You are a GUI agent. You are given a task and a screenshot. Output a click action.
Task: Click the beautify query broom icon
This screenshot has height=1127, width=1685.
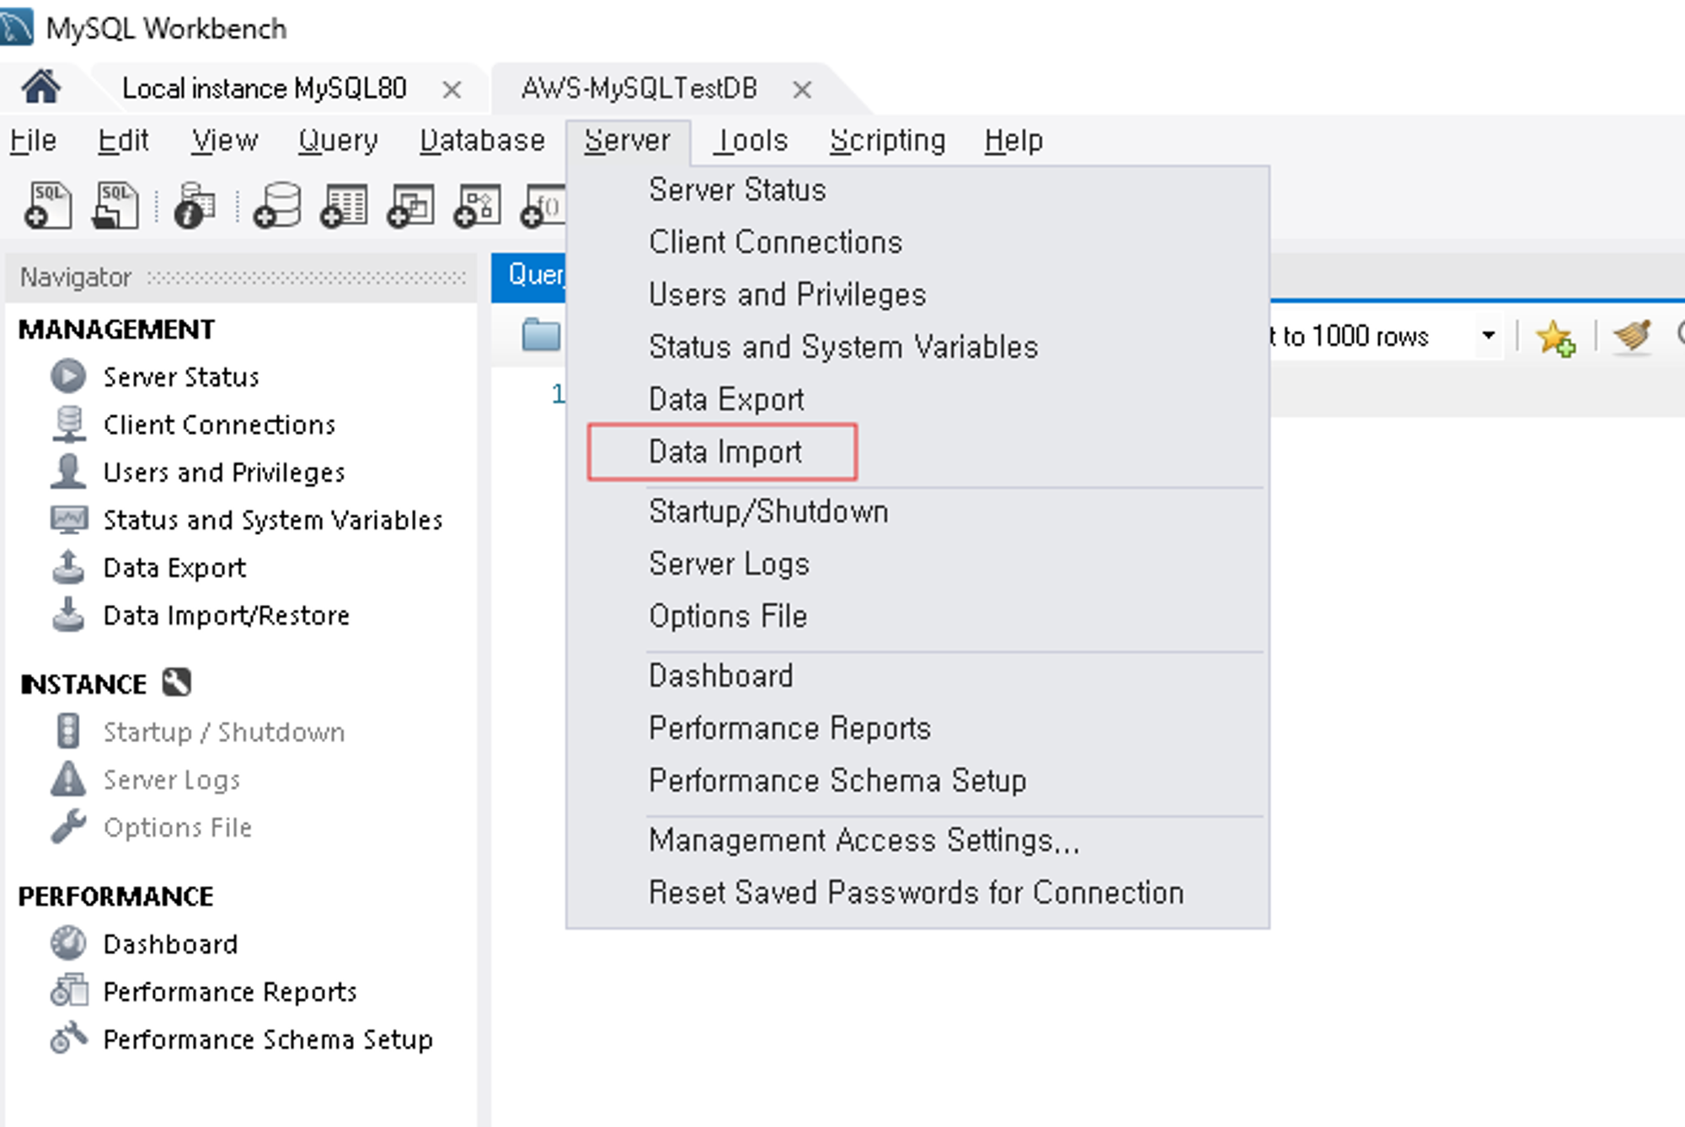(1632, 337)
